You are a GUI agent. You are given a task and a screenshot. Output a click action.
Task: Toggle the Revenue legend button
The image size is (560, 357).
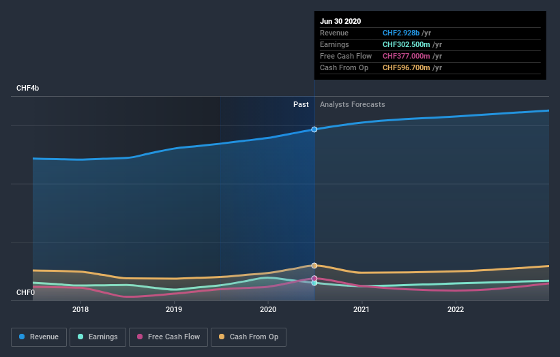point(39,337)
